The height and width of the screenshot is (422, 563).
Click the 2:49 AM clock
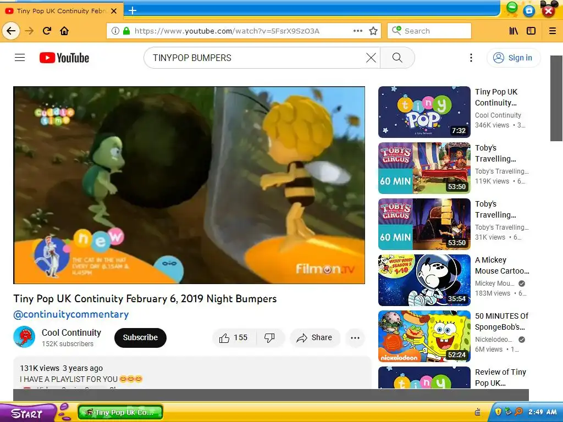543,412
